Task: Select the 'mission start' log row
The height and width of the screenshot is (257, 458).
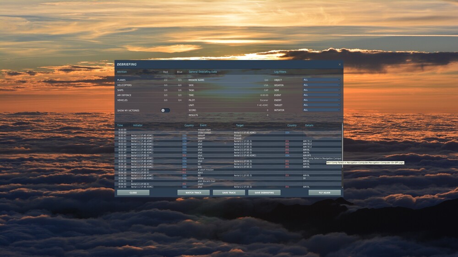Action: pos(229,130)
